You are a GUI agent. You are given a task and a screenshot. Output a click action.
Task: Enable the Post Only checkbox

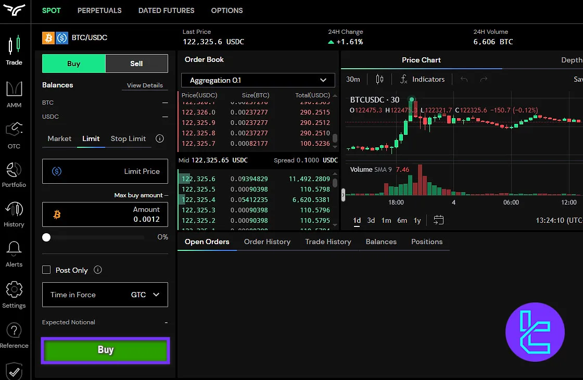46,270
